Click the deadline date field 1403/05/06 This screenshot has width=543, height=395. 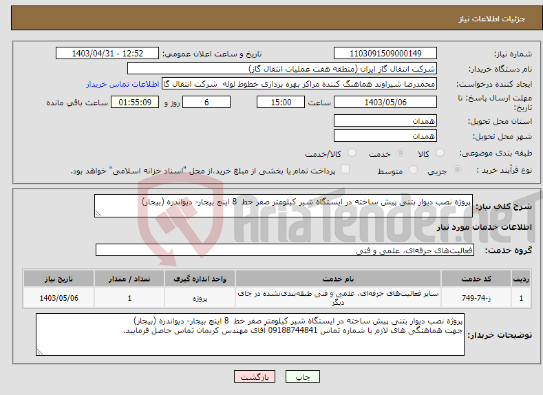coord(385,102)
